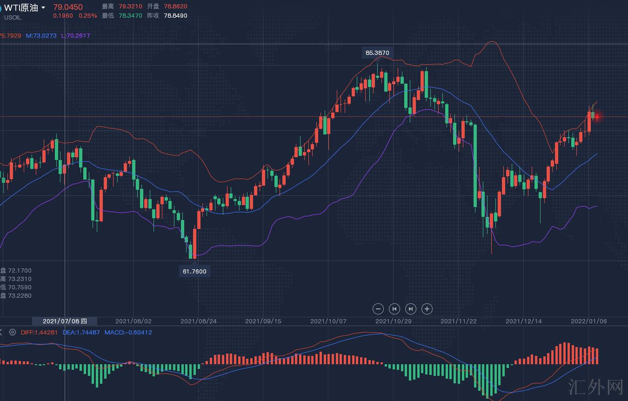Click the 2021/10/29 date on the time axis
The width and height of the screenshot is (628, 401).
pyautogui.click(x=394, y=321)
